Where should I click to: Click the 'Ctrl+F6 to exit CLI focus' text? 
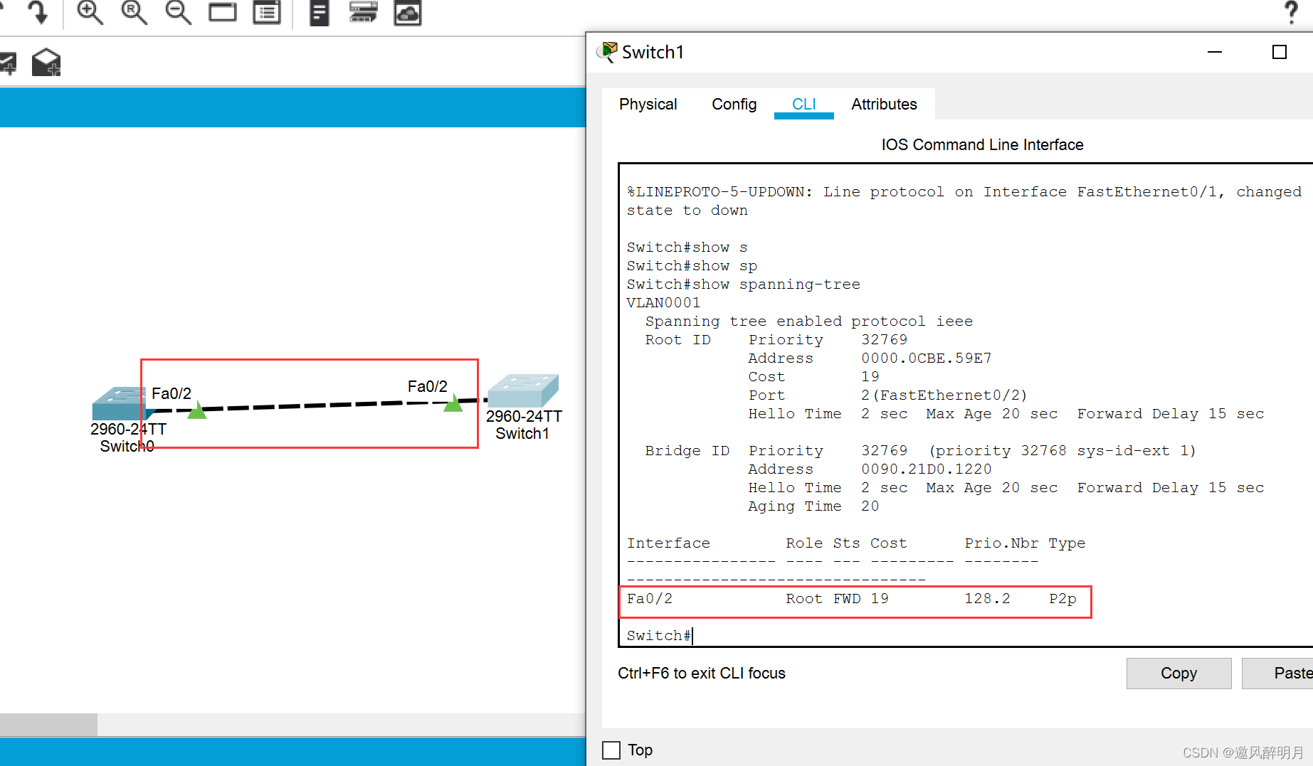pyautogui.click(x=701, y=673)
